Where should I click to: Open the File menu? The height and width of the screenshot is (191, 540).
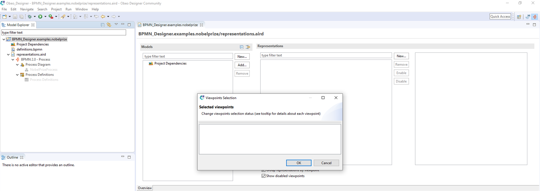(x=4, y=9)
